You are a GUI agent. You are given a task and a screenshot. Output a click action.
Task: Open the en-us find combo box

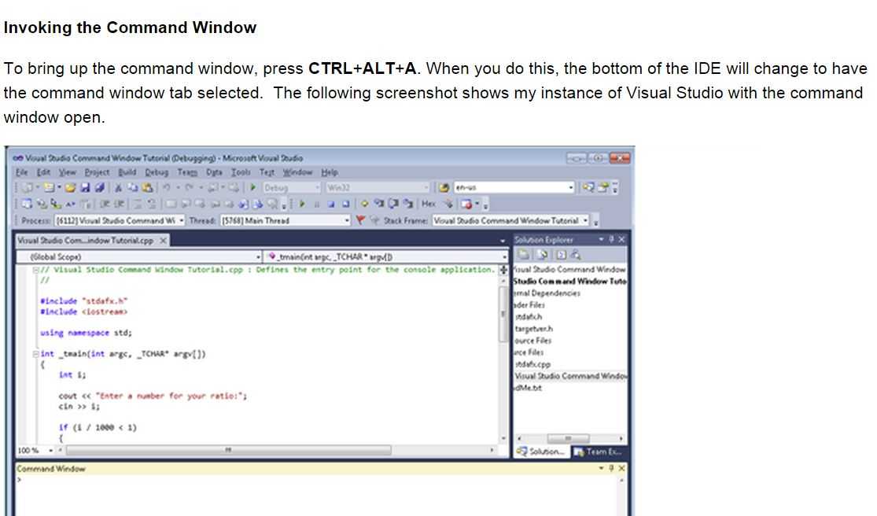(x=570, y=188)
